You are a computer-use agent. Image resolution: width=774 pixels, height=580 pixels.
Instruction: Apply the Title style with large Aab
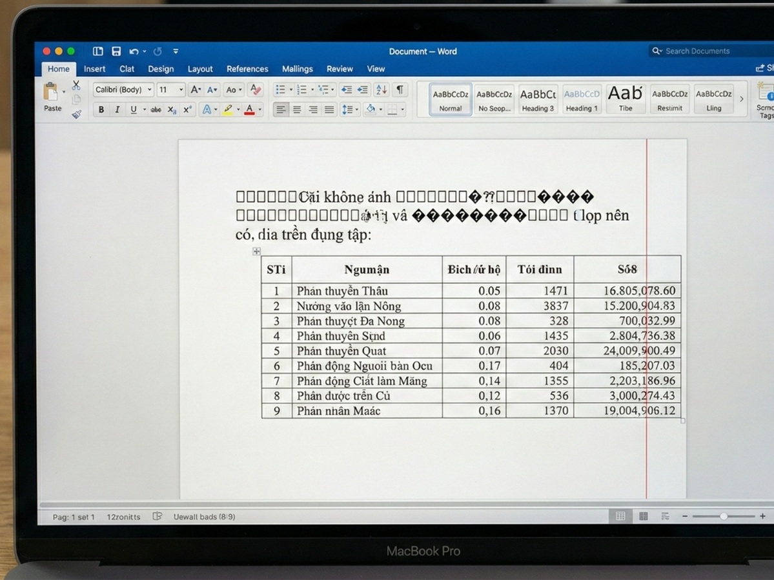tap(626, 99)
